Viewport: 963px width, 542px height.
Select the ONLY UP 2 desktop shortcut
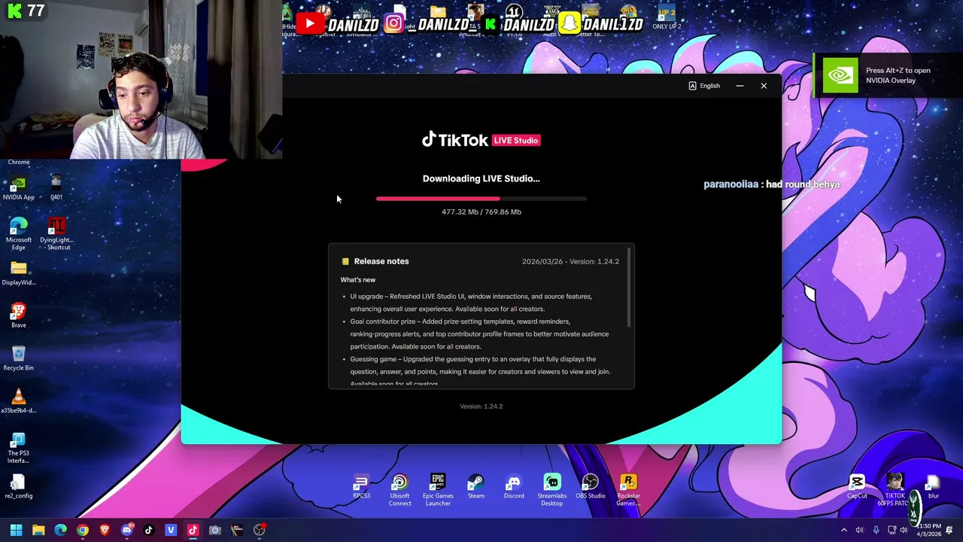point(667,17)
